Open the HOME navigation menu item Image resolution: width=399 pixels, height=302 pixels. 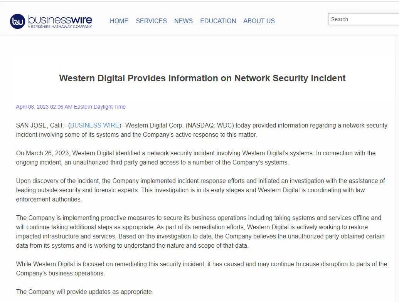pos(119,21)
